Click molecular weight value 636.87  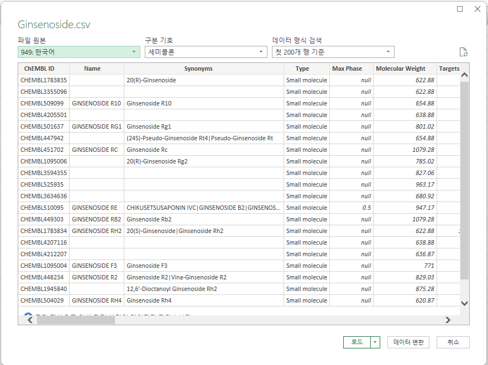pyautogui.click(x=405, y=255)
